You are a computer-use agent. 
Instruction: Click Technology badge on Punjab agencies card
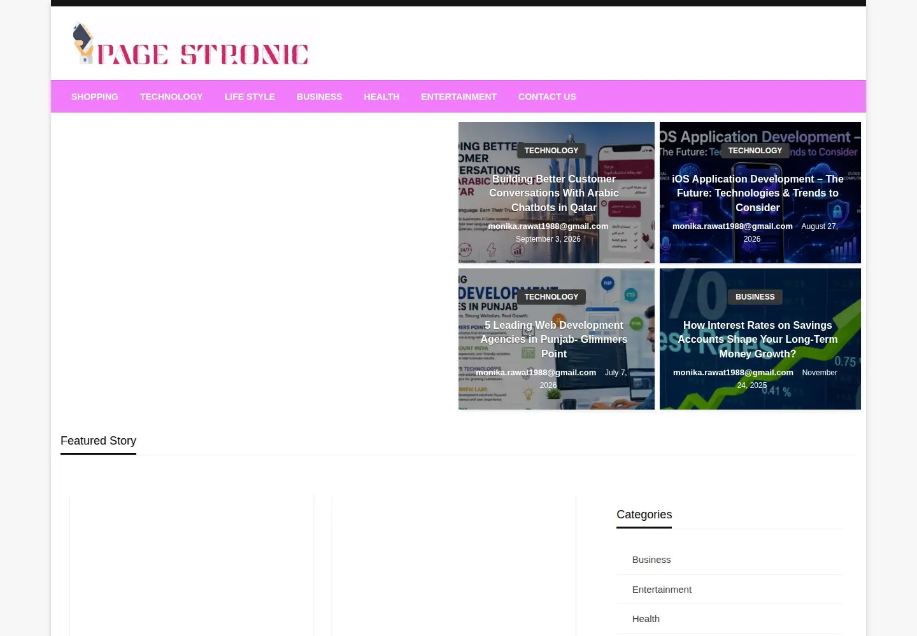[x=551, y=297]
